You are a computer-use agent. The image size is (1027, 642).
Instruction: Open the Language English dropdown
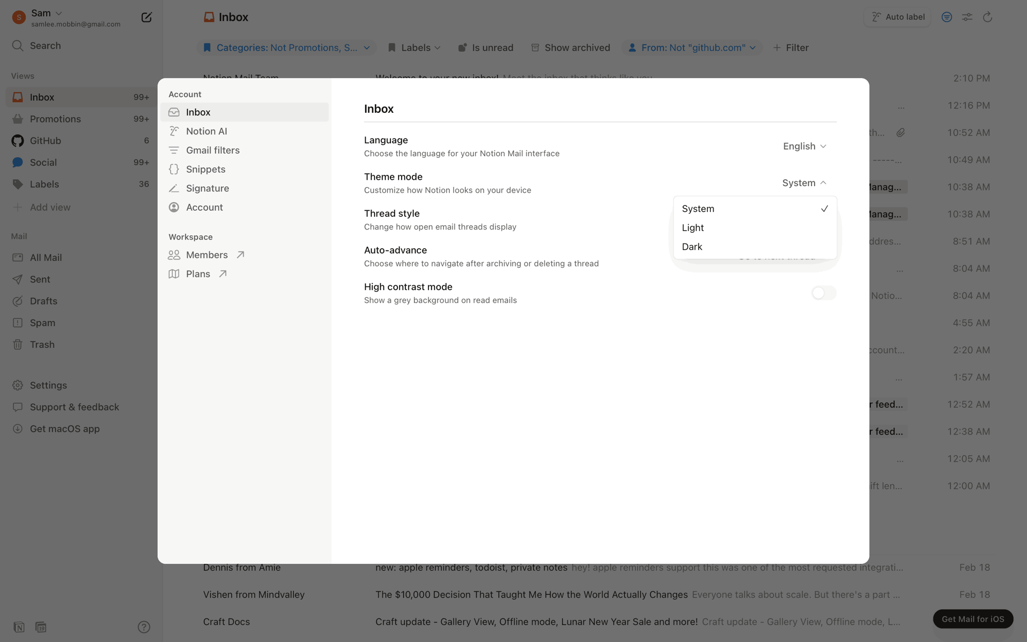[804, 146]
